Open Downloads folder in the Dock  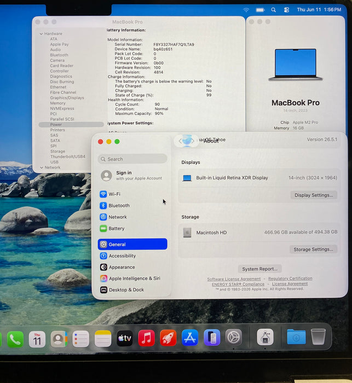click(296, 337)
